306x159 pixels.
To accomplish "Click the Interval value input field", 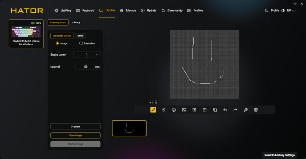I will [88, 67].
